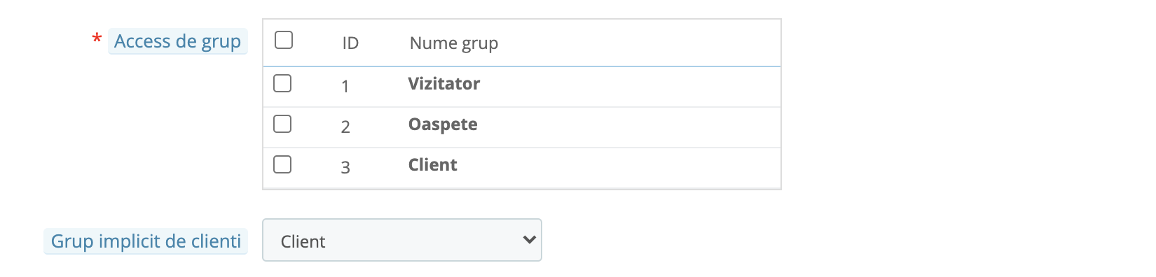The height and width of the screenshot is (277, 1156).
Task: Click blank area of the Vizitator row
Action: (x=631, y=87)
